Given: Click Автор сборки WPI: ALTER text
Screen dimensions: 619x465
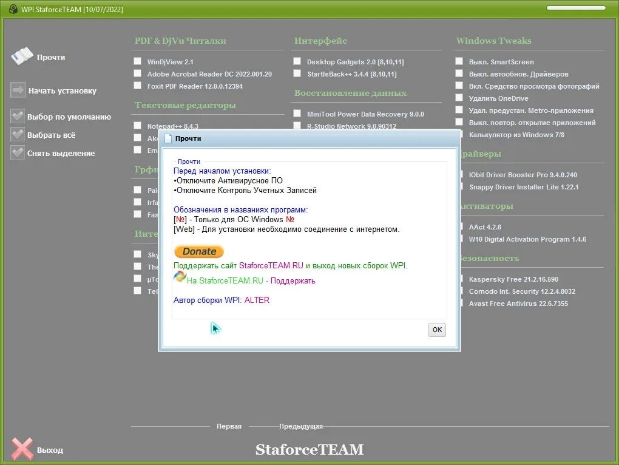Looking at the screenshot, I should coord(222,300).
